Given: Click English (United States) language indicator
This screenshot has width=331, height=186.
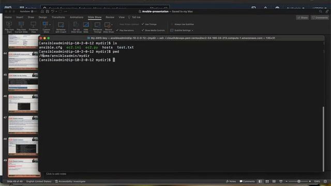Looking at the screenshot, I should pyautogui.click(x=39, y=181).
